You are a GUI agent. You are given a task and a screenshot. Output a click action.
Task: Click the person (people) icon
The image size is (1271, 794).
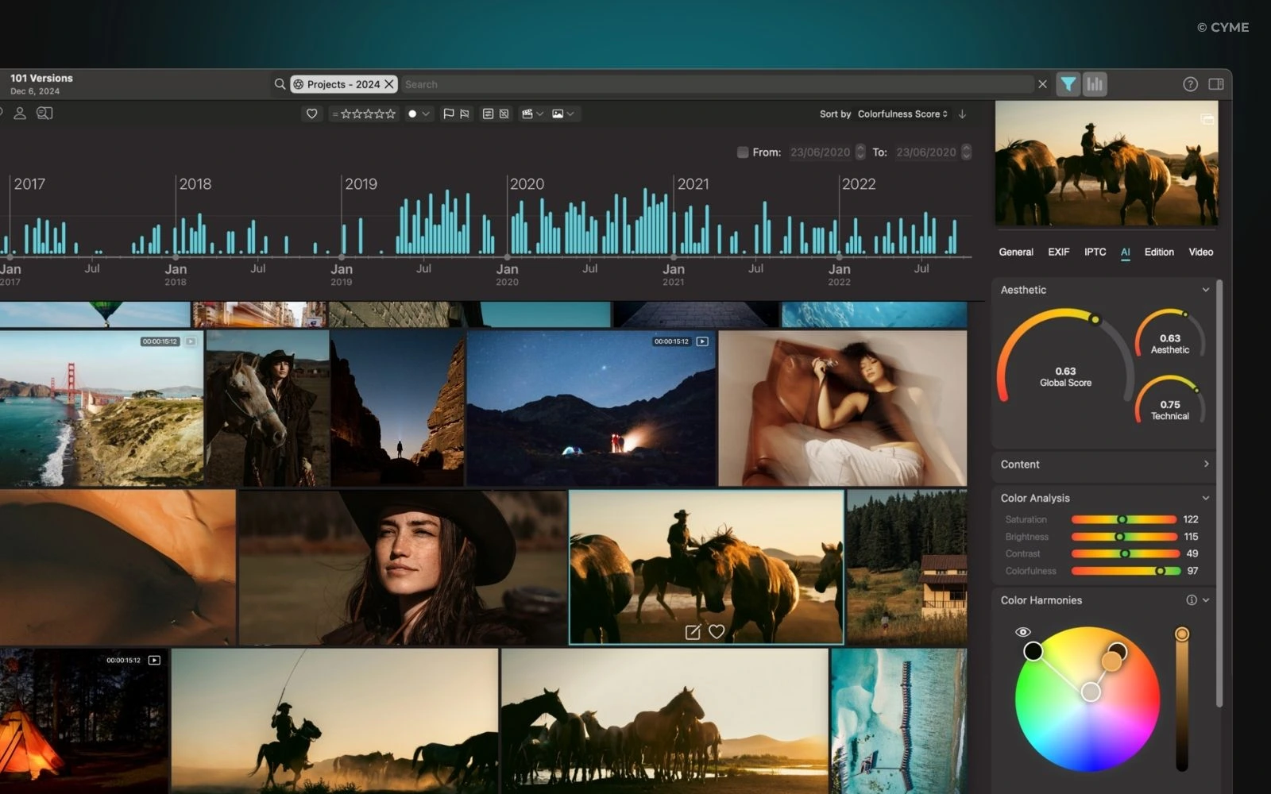click(x=20, y=114)
